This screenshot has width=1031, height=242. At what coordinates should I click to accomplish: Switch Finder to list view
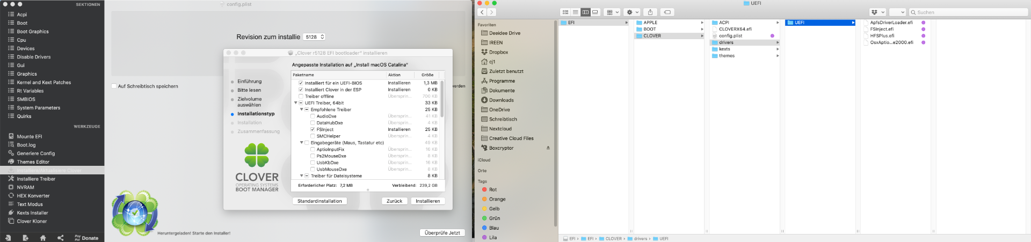coord(575,12)
